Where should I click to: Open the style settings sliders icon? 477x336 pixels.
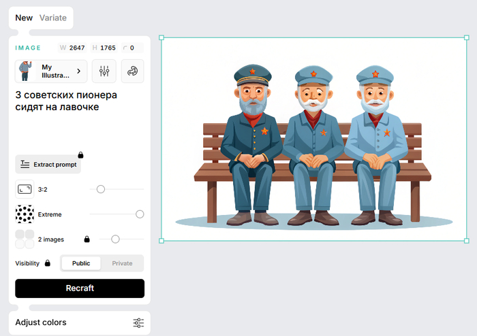(104, 71)
